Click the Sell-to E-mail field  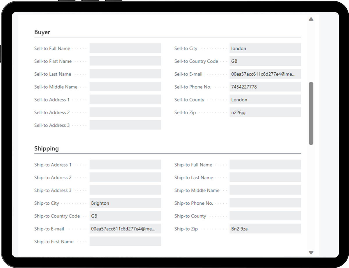pos(265,74)
